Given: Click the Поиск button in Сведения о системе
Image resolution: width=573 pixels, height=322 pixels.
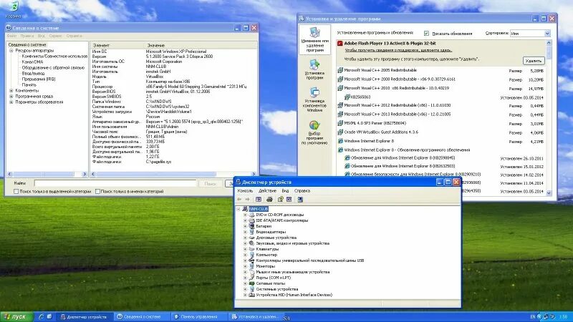Looking at the screenshot, I should (211, 184).
